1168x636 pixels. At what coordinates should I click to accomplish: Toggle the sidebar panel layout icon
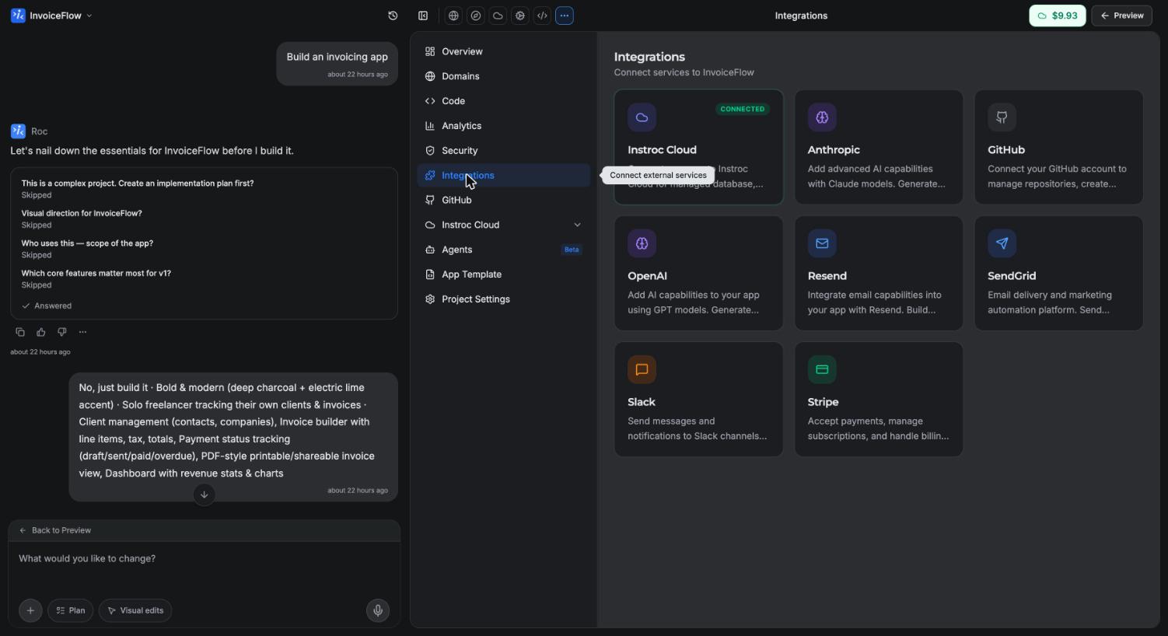pos(423,16)
